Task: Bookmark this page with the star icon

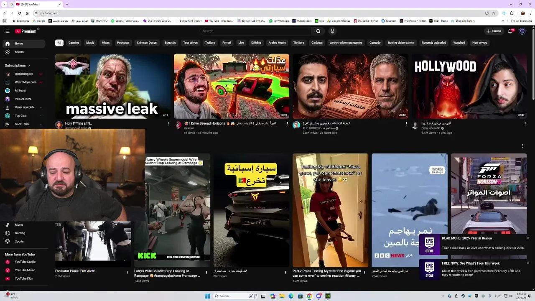Action: pyautogui.click(x=494, y=13)
